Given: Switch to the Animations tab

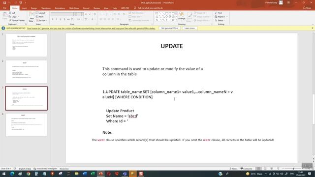Looking at the screenshot, I should click(x=60, y=8).
